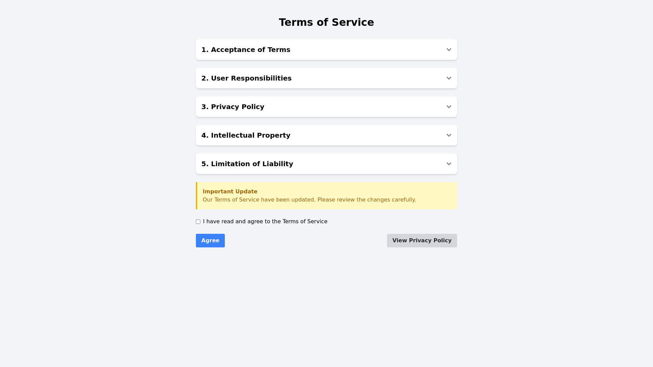653x367 pixels.
Task: Click the "Important Update" notice heading
Action: point(230,192)
